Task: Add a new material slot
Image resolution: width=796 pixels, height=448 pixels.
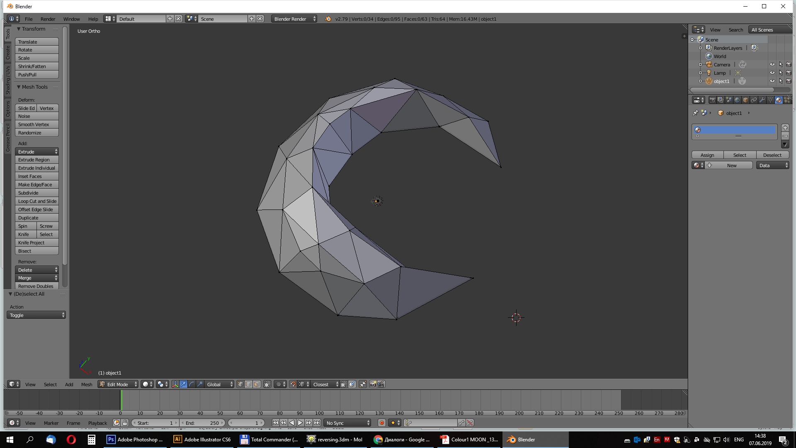Action: pos(785,128)
